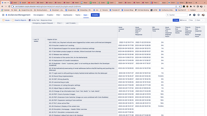Click the Erstellen create button
This screenshot has height=116, width=207.
coord(95,15)
